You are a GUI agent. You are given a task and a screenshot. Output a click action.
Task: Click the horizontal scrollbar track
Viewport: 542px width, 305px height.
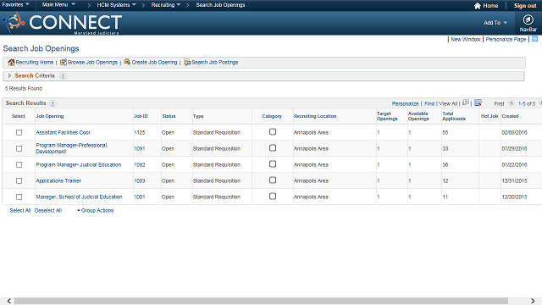pyautogui.click(x=261, y=301)
